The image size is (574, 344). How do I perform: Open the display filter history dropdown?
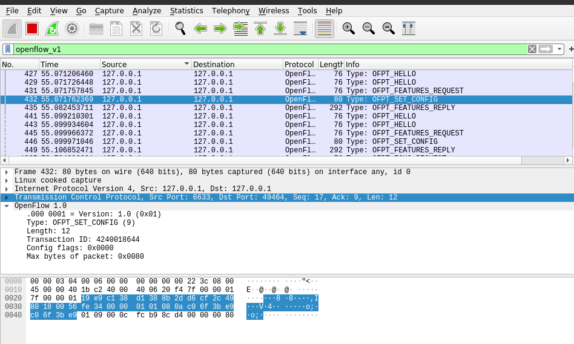[x=559, y=49]
